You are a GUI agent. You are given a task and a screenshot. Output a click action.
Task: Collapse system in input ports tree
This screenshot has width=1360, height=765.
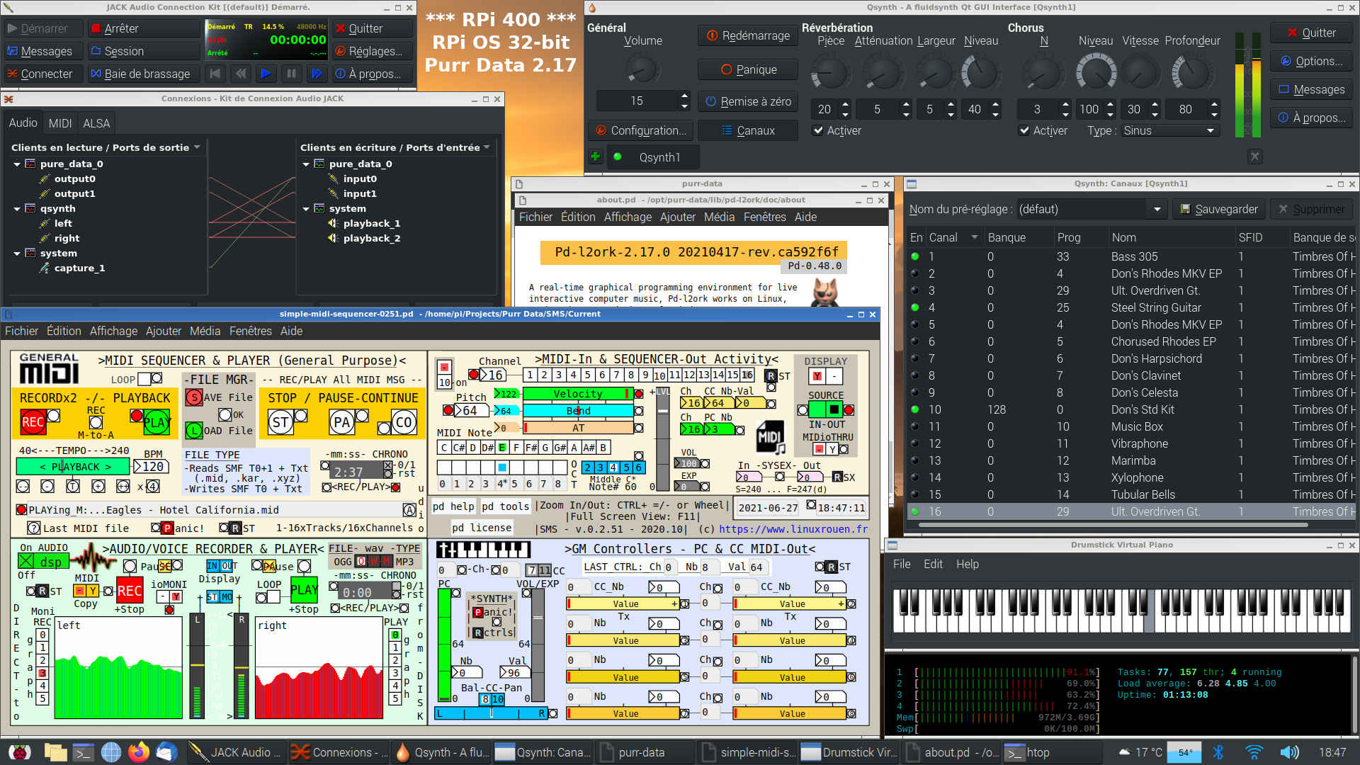point(306,208)
